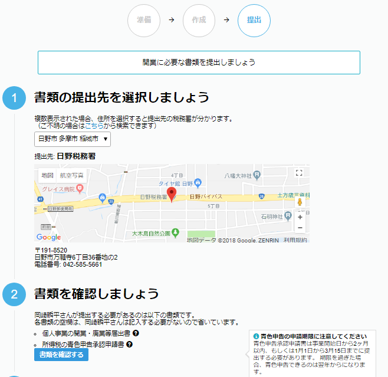Zoom out on the map with minus
The width and height of the screenshot is (388, 377).
[x=300, y=228]
